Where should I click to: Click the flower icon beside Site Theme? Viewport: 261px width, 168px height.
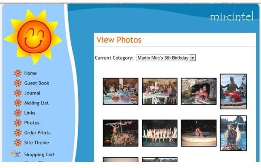(18, 142)
